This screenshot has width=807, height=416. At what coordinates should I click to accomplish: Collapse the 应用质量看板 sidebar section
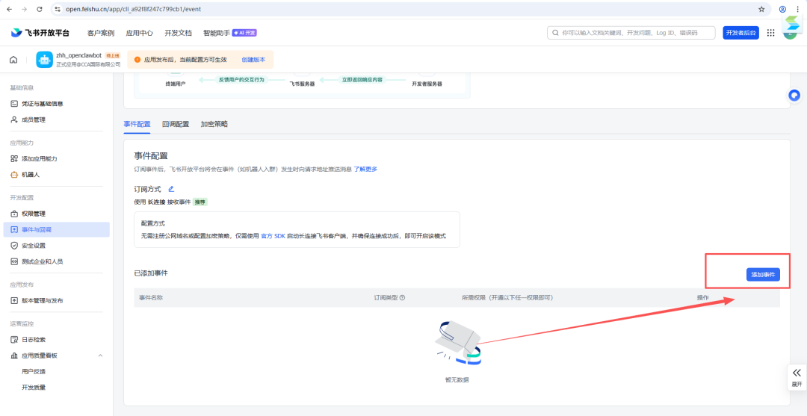(x=100, y=356)
